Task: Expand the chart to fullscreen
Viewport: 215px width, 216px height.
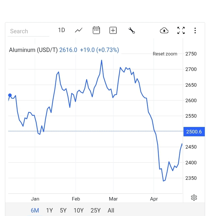Action: point(181,30)
